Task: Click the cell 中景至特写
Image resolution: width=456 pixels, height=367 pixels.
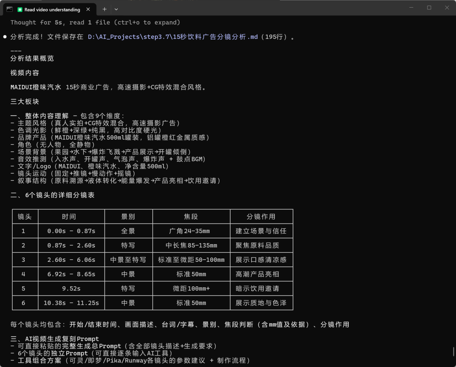Action: click(128, 260)
